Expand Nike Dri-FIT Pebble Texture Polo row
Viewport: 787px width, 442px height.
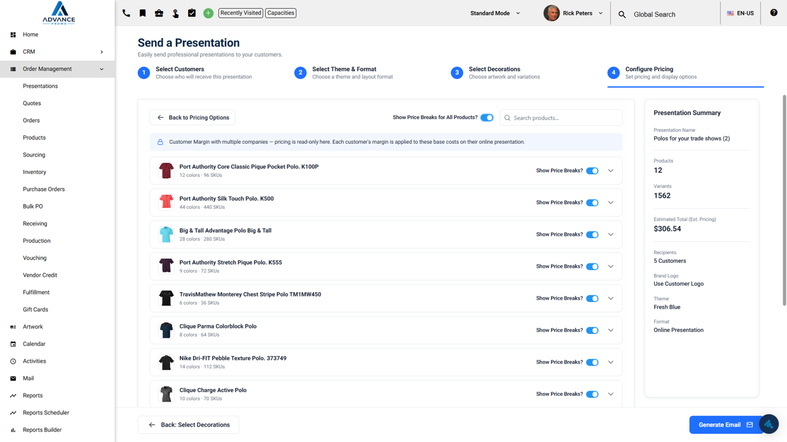(611, 362)
